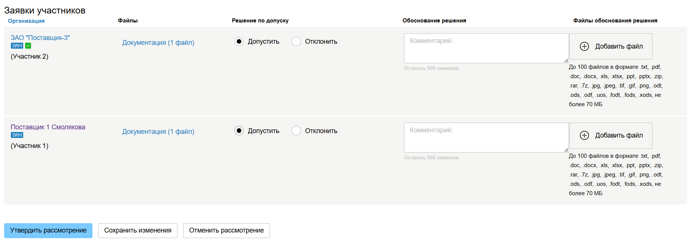The image size is (690, 243).
Task: Open Документация (1 файл) for Участник 1
Action: pyautogui.click(x=158, y=132)
